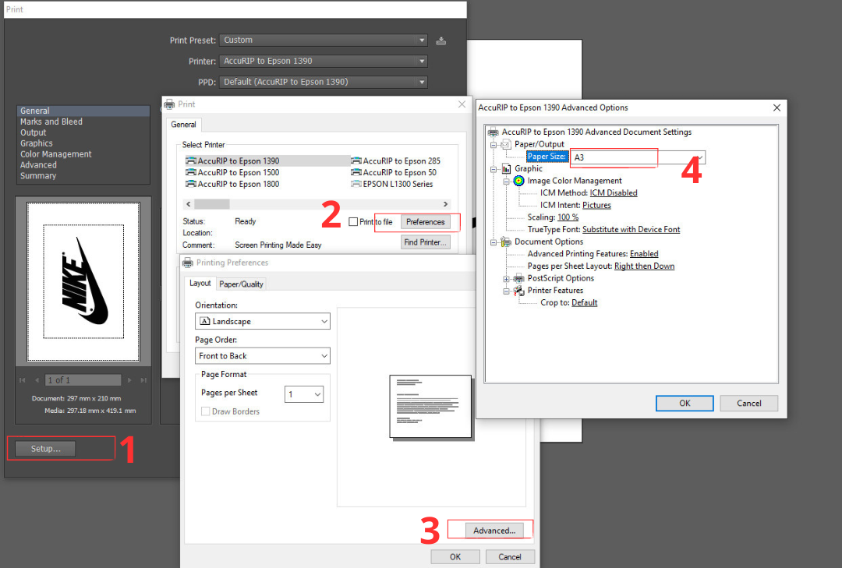
Task: Collapse the Image Color Management node
Action: (507, 182)
